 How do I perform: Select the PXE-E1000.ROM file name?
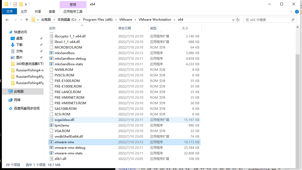coord(67,81)
